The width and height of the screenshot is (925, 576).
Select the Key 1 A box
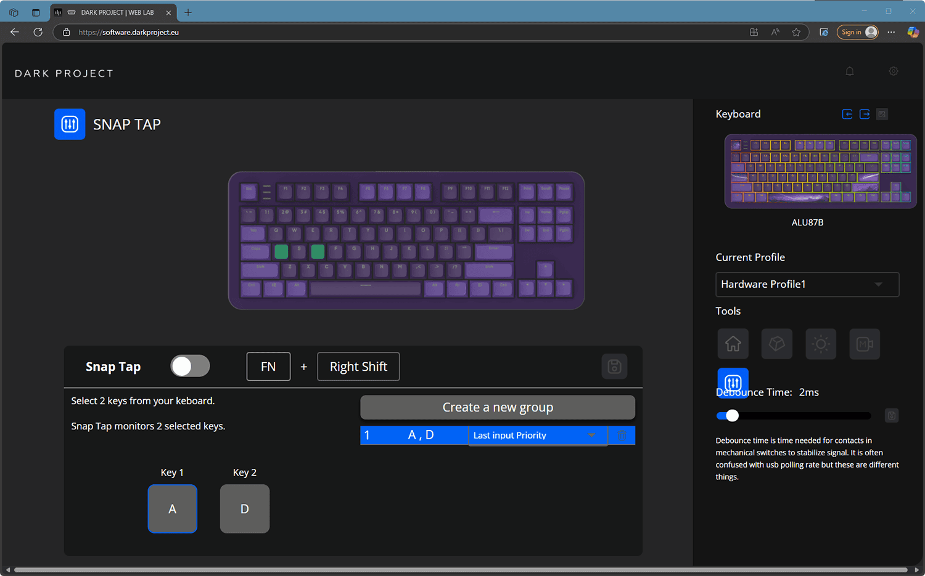[x=173, y=509]
